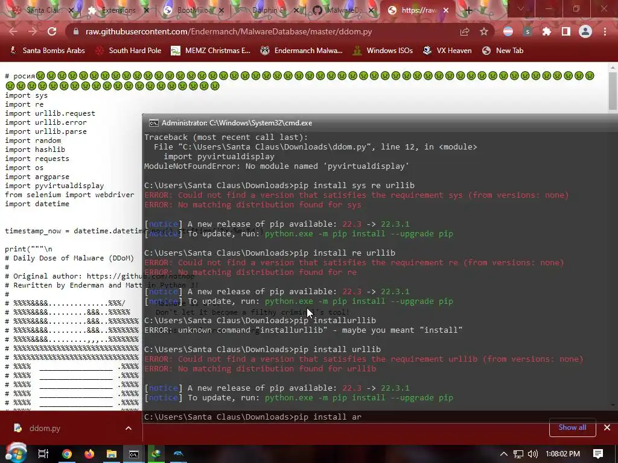Viewport: 618px width, 463px height.
Task: Open network status tray icon
Action: coord(518,454)
